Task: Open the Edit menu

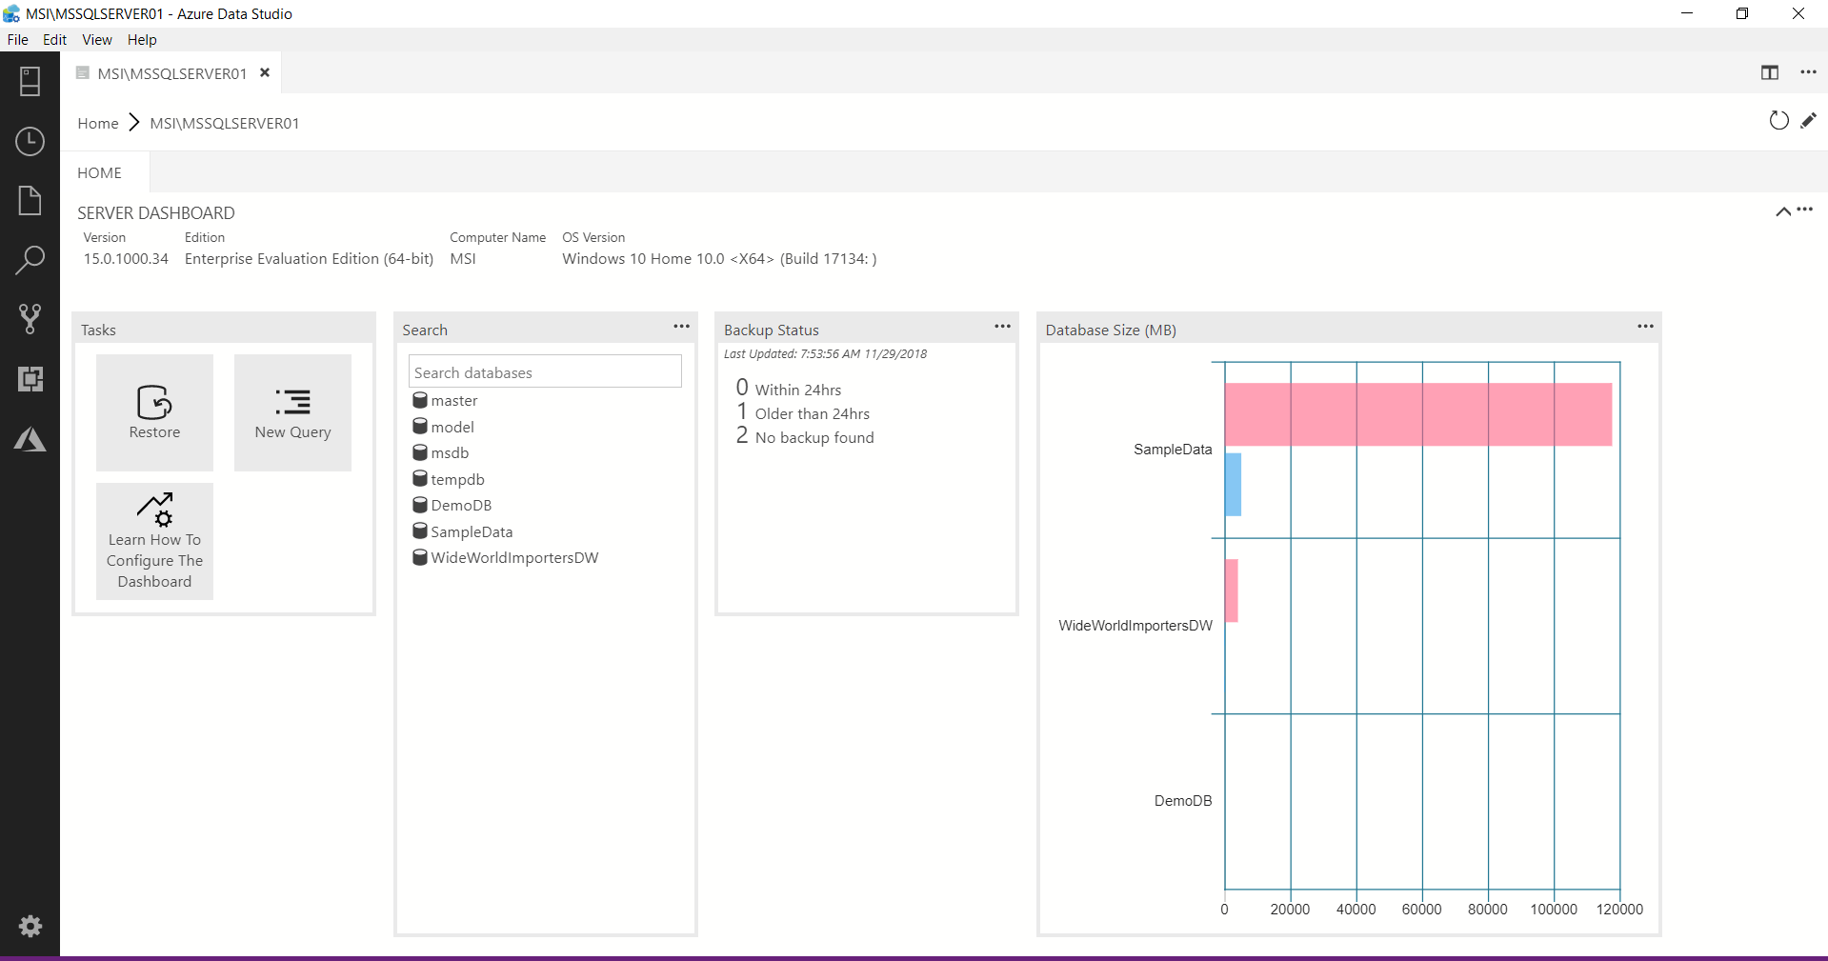Action: click(54, 40)
